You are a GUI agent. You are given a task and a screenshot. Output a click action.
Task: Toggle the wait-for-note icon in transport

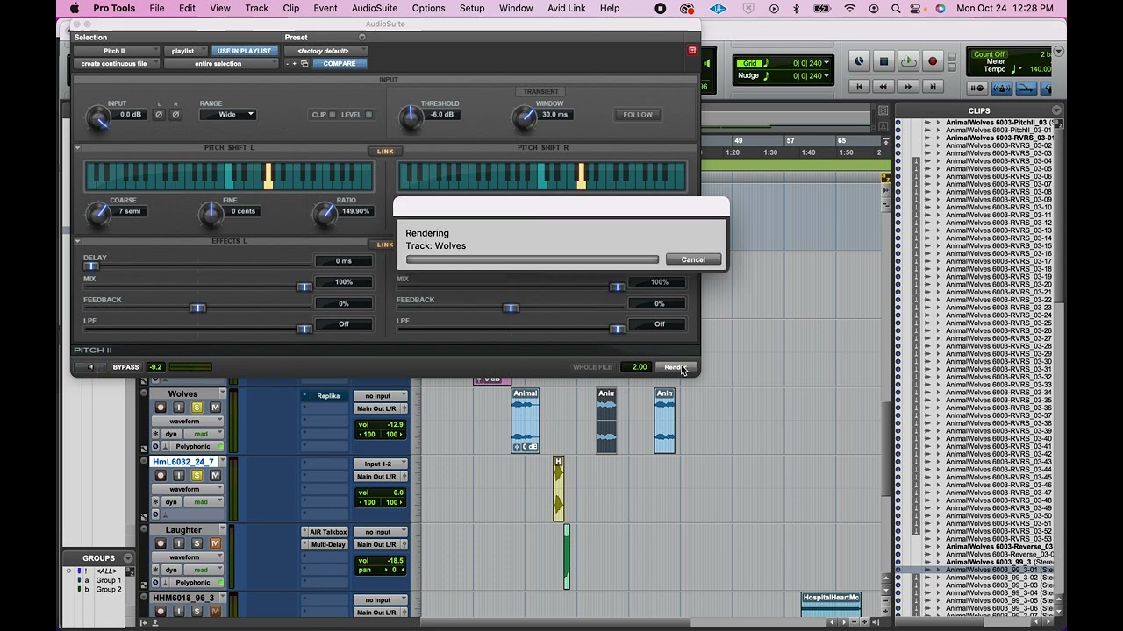click(x=976, y=88)
